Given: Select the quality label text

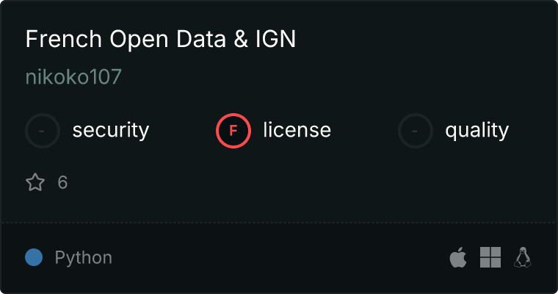Looking at the screenshot, I should click(477, 131).
